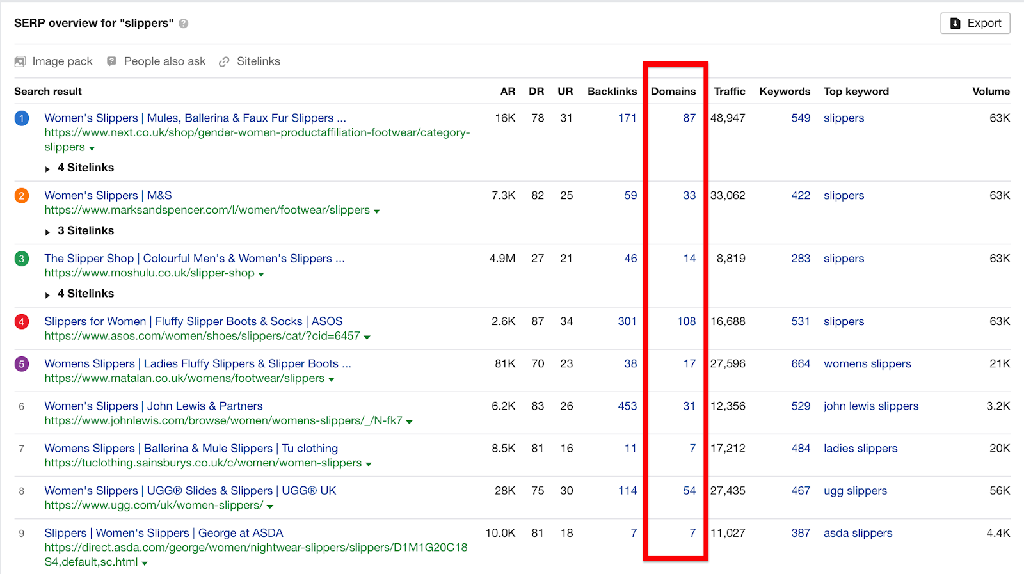Open Slippers for Women ASOS title link
The image size is (1024, 574).
click(193, 321)
